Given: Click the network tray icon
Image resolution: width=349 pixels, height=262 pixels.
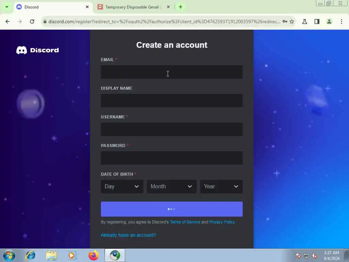Looking at the screenshot, I should point(306,256).
